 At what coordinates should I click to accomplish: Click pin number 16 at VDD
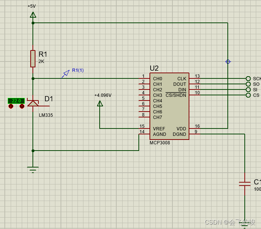pyautogui.click(x=197, y=126)
